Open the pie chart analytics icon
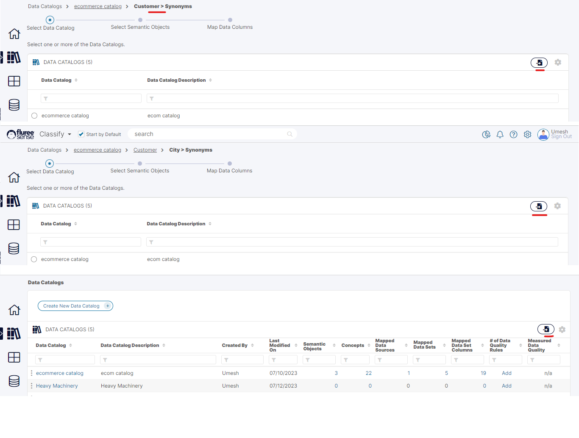 coord(486,134)
